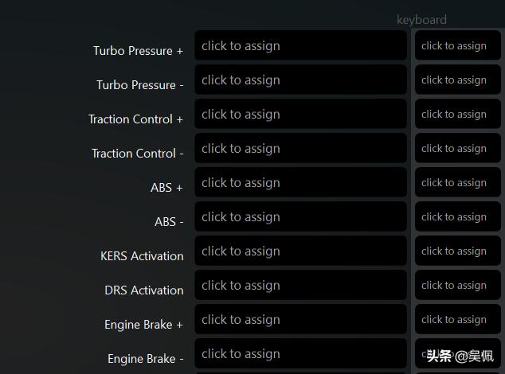The image size is (505, 374).
Task: Assign main input for DRS Activation
Action: click(x=300, y=286)
